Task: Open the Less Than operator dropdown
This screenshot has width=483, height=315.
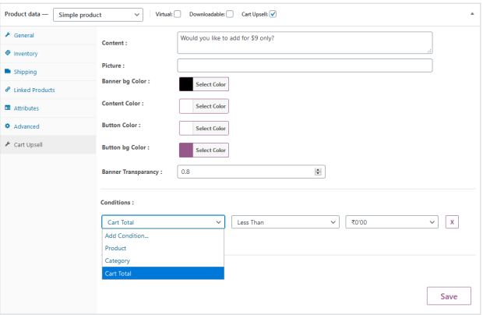Action: point(285,222)
